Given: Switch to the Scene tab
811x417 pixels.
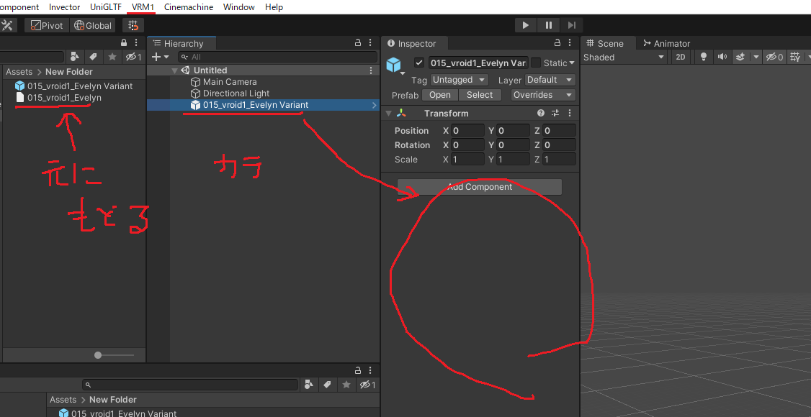Looking at the screenshot, I should [x=605, y=43].
